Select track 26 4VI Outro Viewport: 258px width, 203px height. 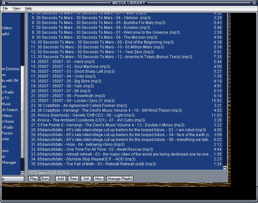(125, 120)
